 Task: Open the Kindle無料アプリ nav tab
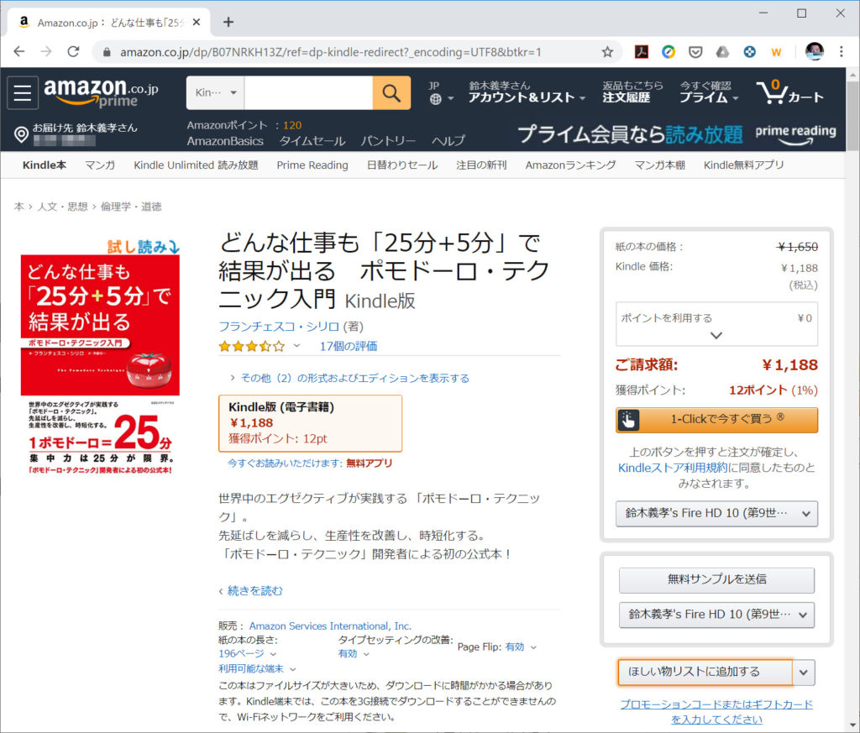click(x=744, y=165)
